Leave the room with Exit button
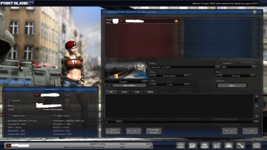 coord(250,131)
